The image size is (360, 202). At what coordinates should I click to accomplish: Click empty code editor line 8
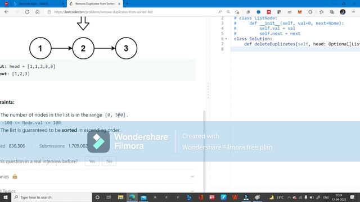(295, 49)
